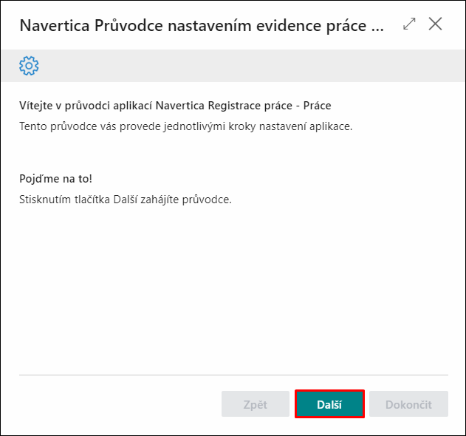Click the Stisknutím tlačítka Další instruction text
Image resolution: width=466 pixels, height=436 pixels.
coord(126,200)
